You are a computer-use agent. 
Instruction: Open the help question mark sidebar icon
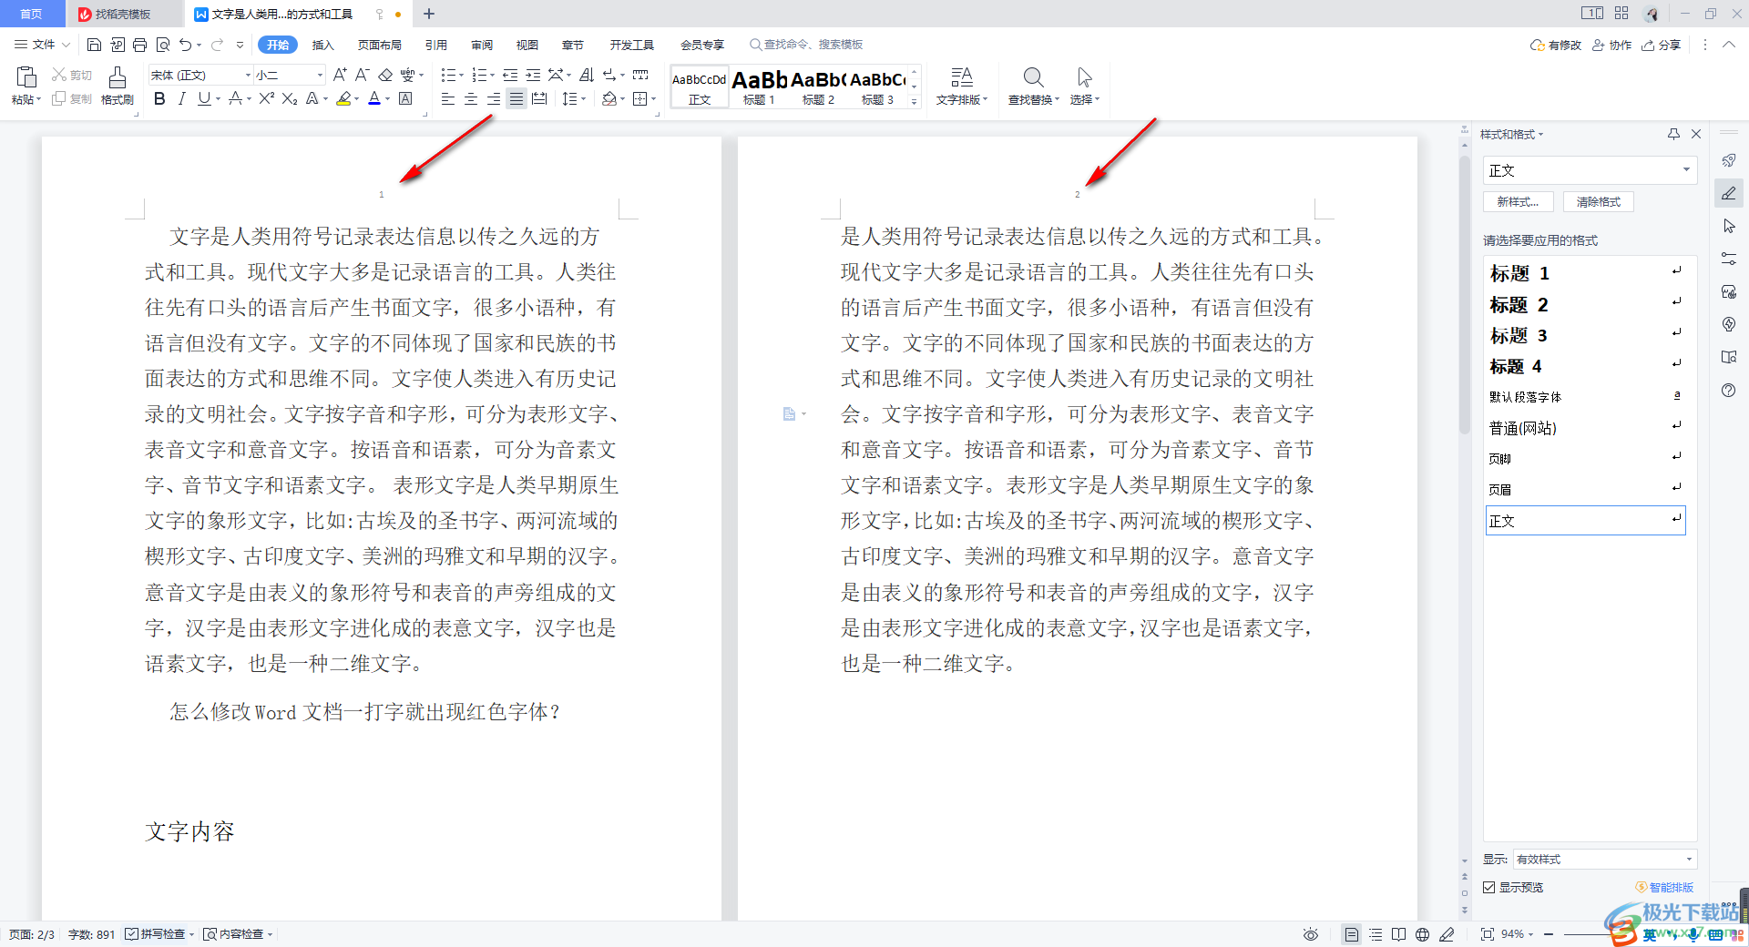(x=1729, y=390)
